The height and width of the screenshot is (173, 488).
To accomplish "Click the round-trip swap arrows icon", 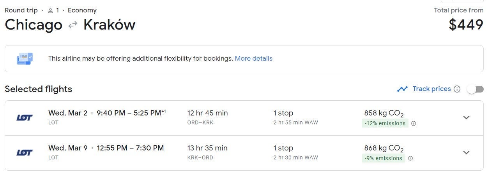I will tap(73, 25).
